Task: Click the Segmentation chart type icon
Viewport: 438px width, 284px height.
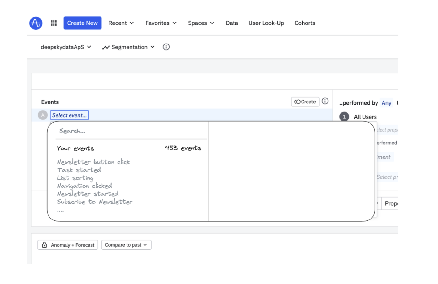Action: pyautogui.click(x=106, y=47)
